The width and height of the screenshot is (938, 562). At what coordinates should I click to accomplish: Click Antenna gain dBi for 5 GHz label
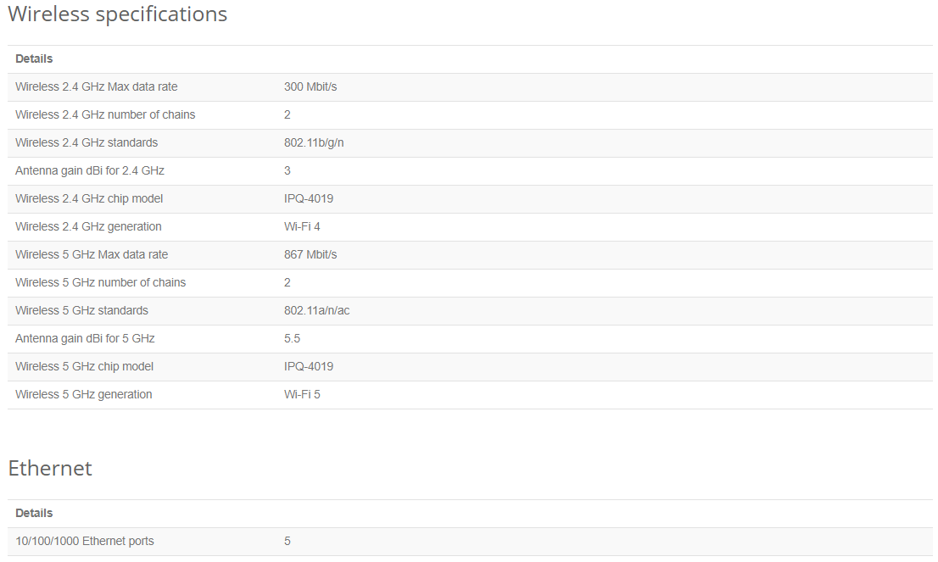[x=85, y=338]
